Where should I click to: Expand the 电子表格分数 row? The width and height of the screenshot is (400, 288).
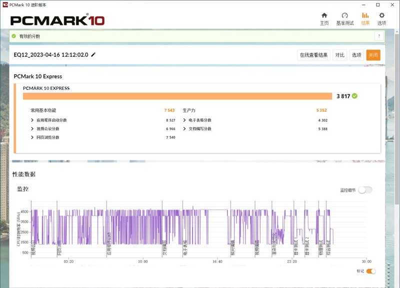[x=184, y=120]
